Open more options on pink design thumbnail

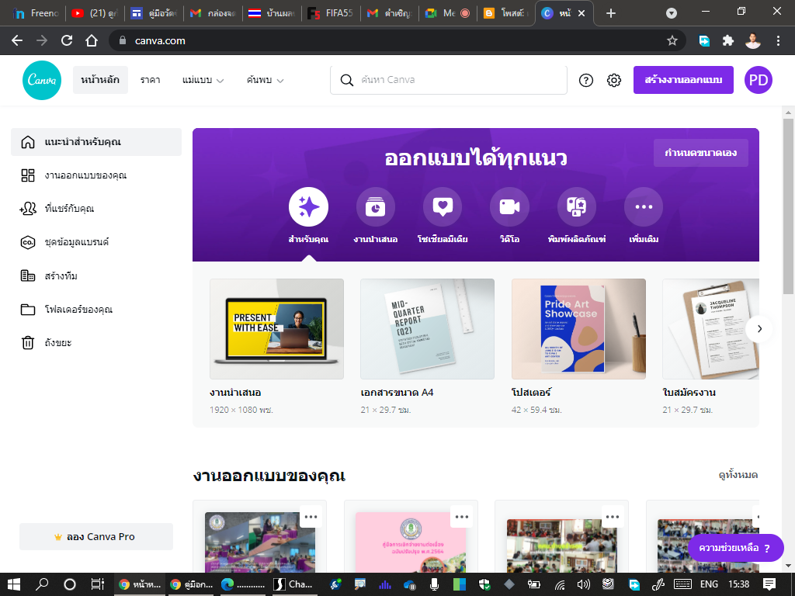click(x=461, y=517)
